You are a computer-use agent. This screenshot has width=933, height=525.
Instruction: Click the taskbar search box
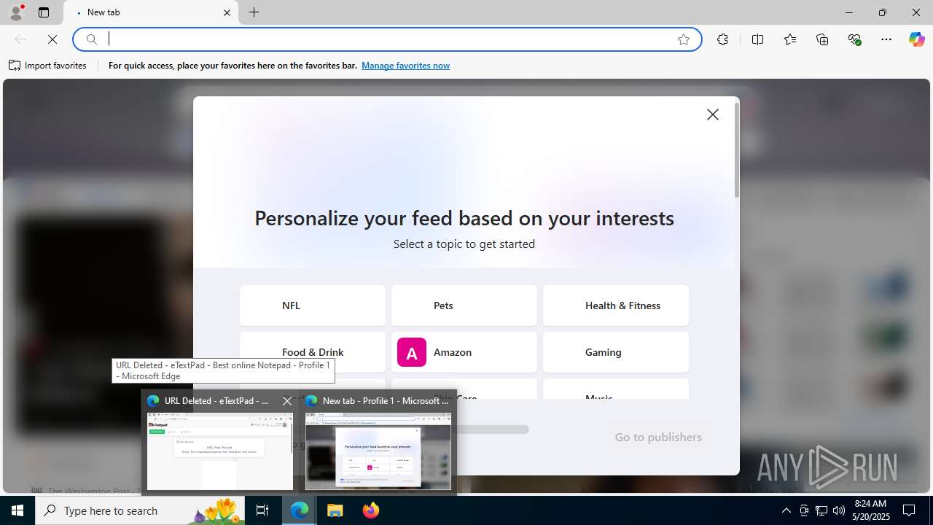click(140, 510)
